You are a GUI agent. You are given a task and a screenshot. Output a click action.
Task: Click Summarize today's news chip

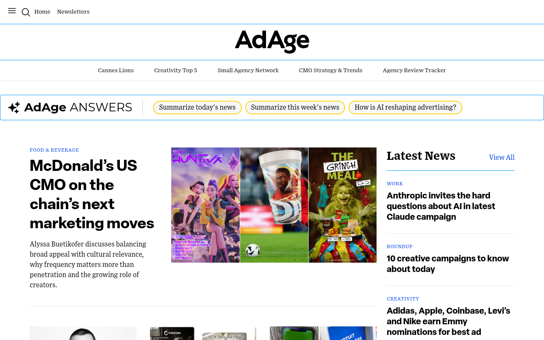[x=197, y=108]
